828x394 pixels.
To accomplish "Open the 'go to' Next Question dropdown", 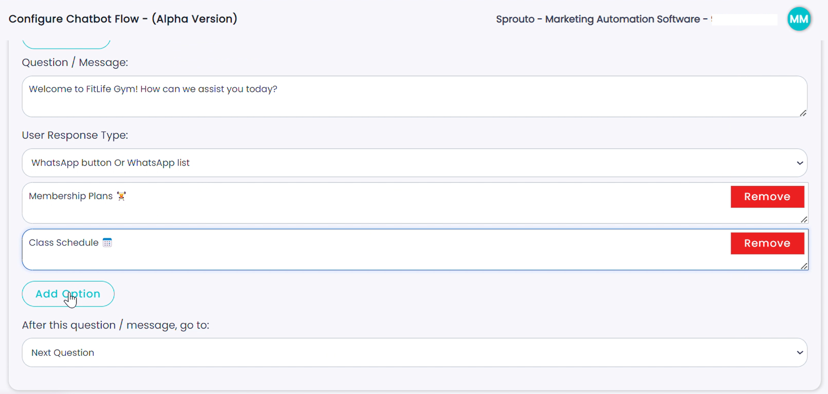I will 414,353.
